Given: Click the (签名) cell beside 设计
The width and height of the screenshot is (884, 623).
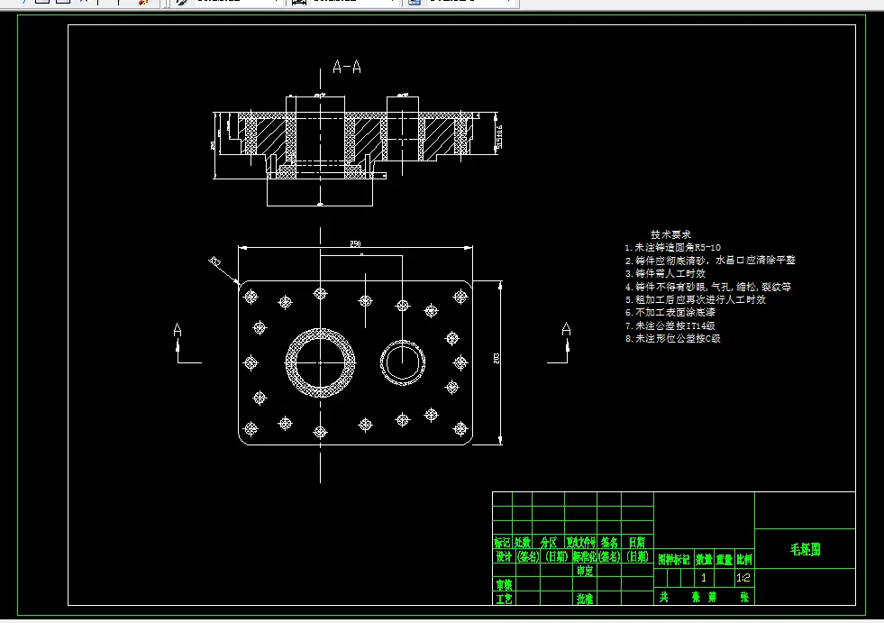Looking at the screenshot, I should pyautogui.click(x=528, y=556).
